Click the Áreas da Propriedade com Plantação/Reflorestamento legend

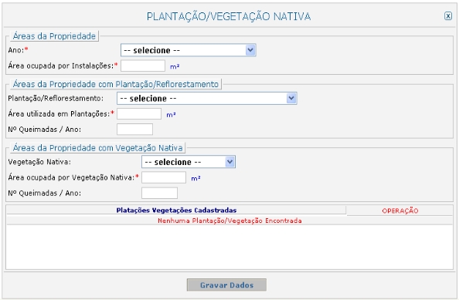coord(116,84)
